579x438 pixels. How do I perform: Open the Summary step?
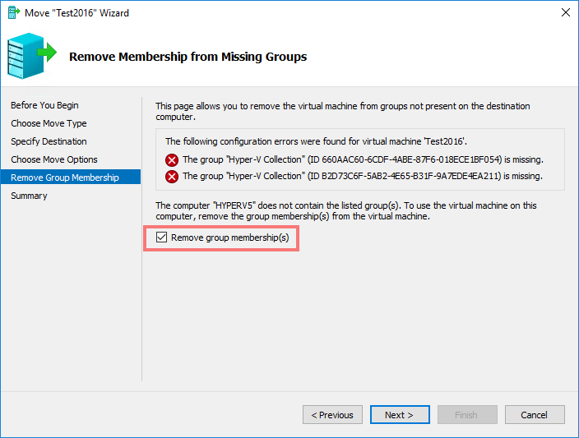[x=29, y=196]
